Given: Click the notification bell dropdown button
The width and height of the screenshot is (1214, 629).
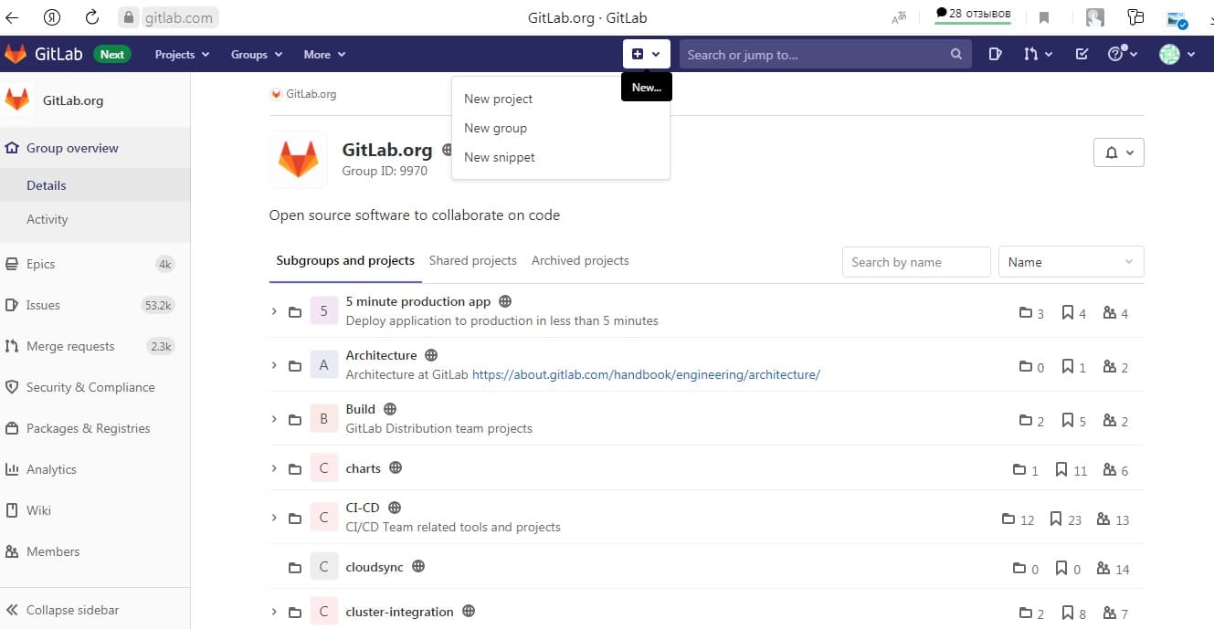Looking at the screenshot, I should click(x=1118, y=152).
